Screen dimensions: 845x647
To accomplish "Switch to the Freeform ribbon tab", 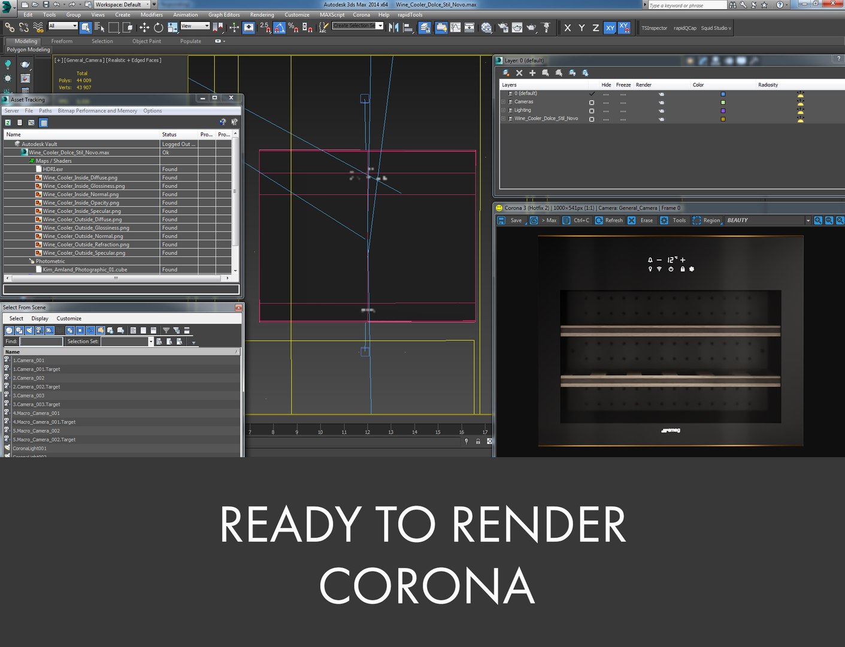I will click(x=62, y=41).
